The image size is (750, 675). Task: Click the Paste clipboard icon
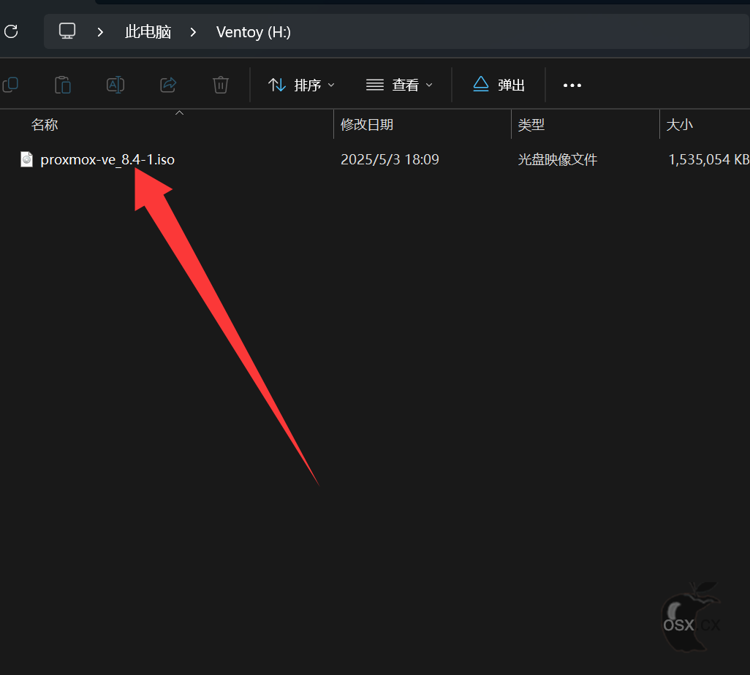point(63,85)
